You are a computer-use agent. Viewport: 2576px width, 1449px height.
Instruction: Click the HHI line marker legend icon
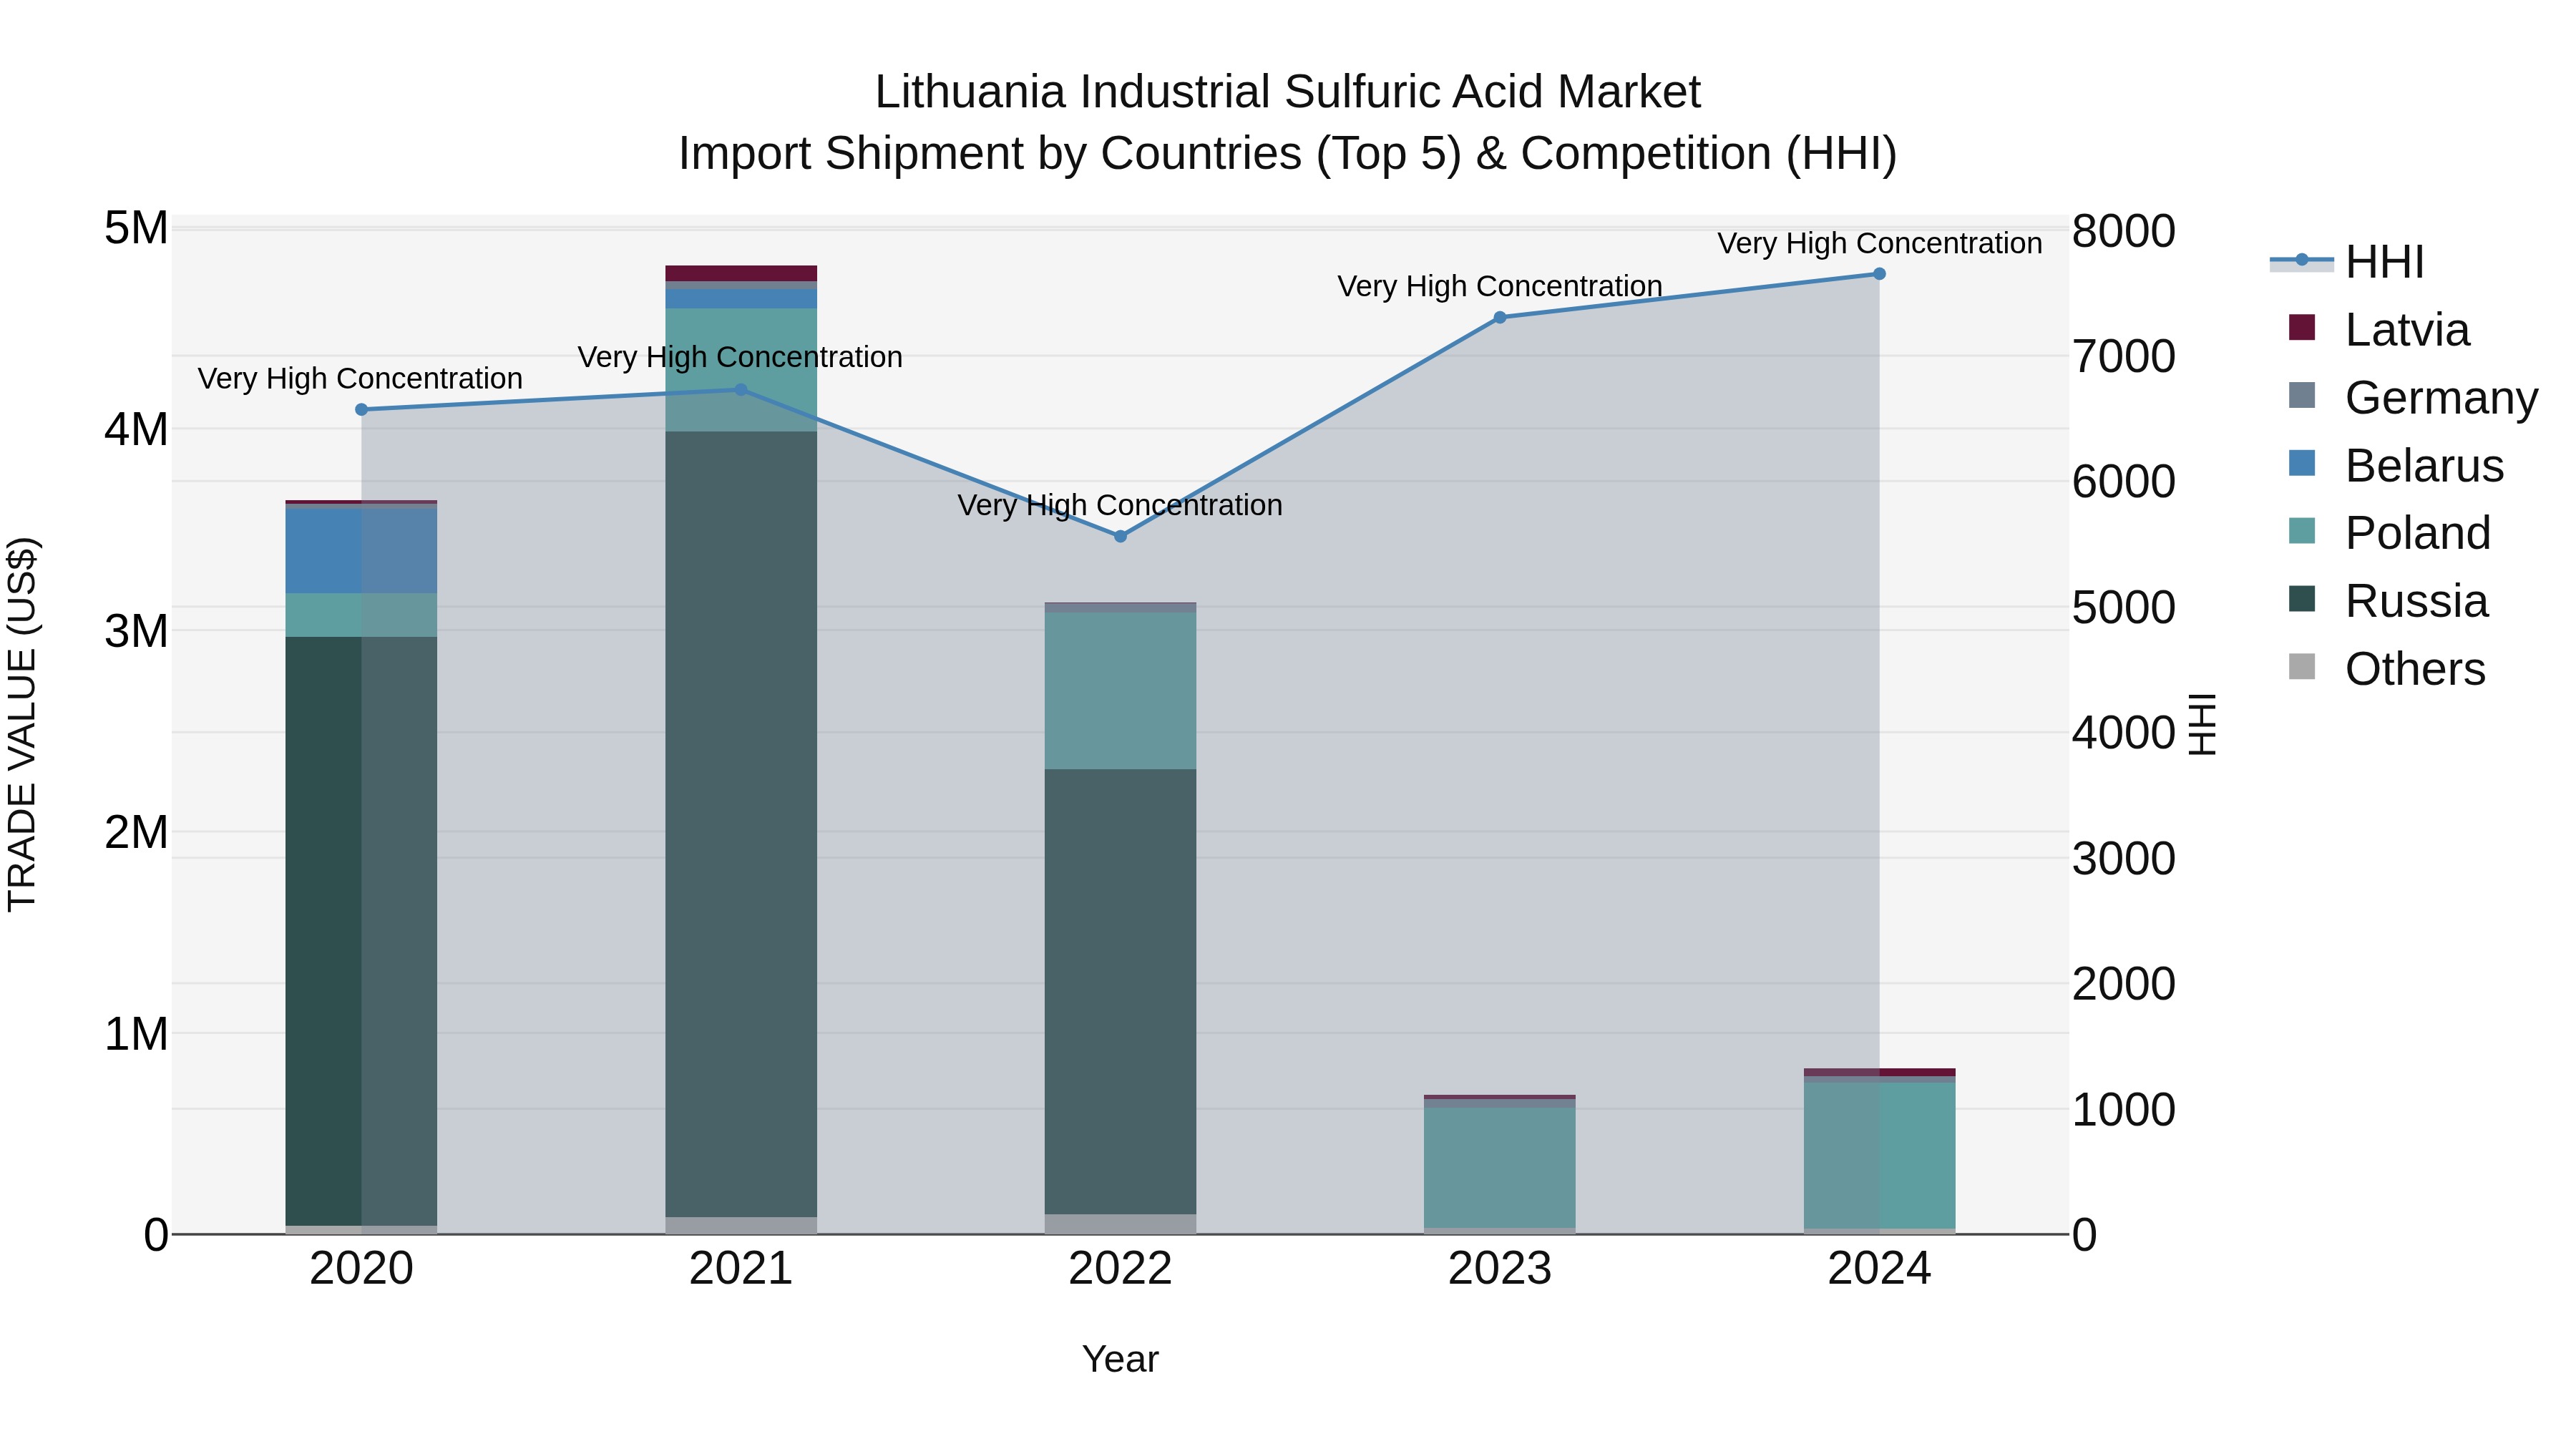coord(2302,261)
